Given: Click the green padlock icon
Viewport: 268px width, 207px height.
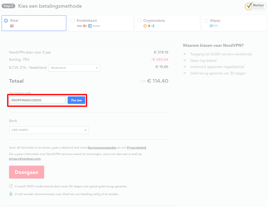Looking at the screenshot, I should pyautogui.click(x=11, y=194).
